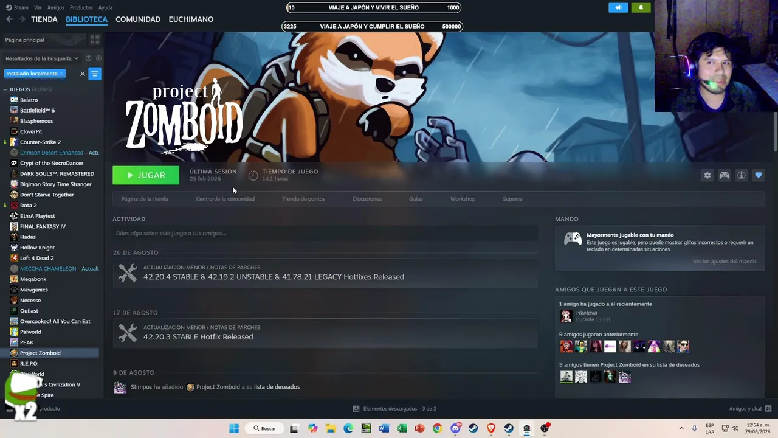Open Google Chrome from the taskbar

(437, 428)
